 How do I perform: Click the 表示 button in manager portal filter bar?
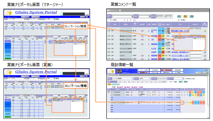[57, 19]
